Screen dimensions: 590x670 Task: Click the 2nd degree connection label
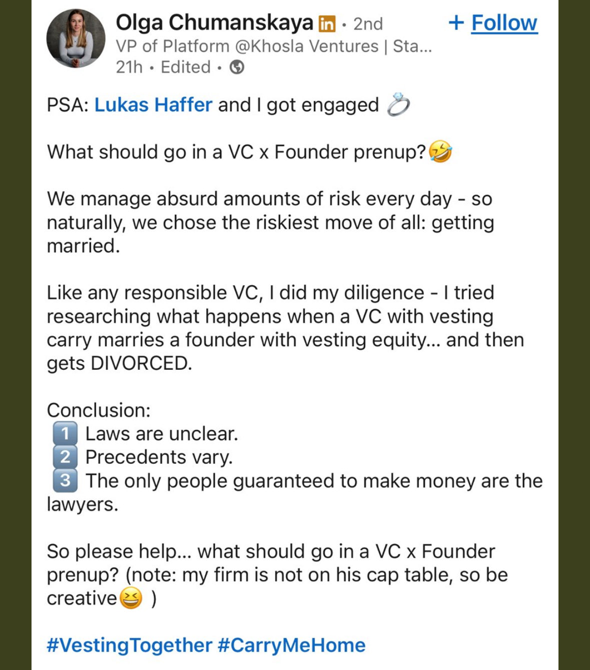click(368, 24)
